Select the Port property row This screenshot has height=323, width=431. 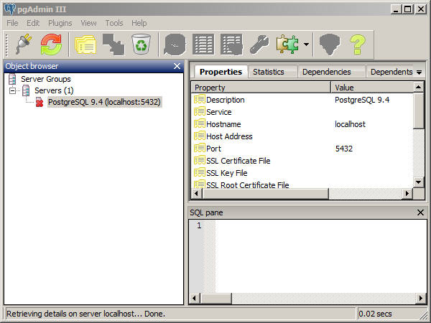coord(302,149)
